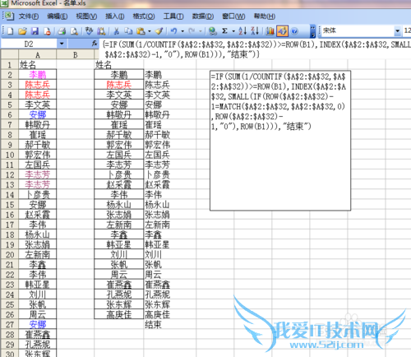Select cell A20 containing 左新南

(38, 255)
